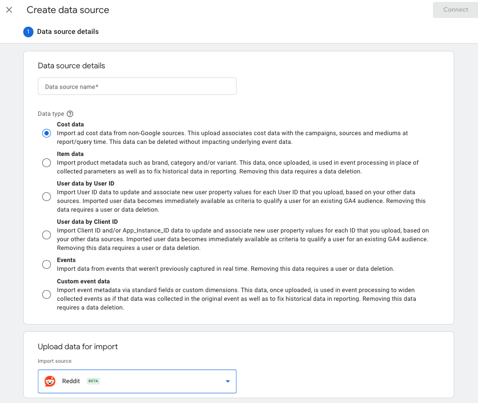This screenshot has height=403, width=478.
Task: Click the Item data heading text
Action: coord(70,154)
